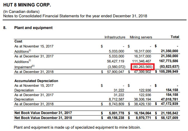Click the 'Net Book Value December 31, 2017' label
Image resolution: width=188 pixels, height=131 pixels.
43,113
